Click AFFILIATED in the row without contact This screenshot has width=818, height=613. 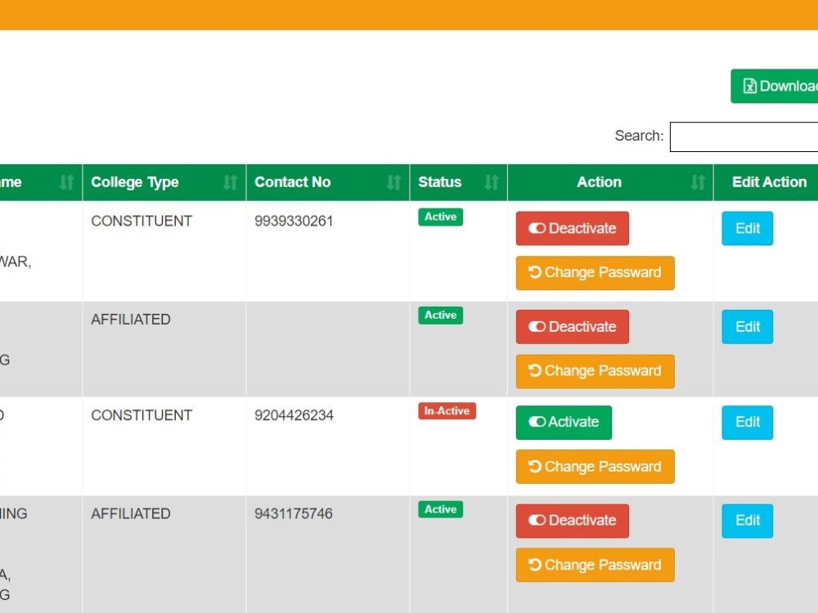pyautogui.click(x=130, y=320)
